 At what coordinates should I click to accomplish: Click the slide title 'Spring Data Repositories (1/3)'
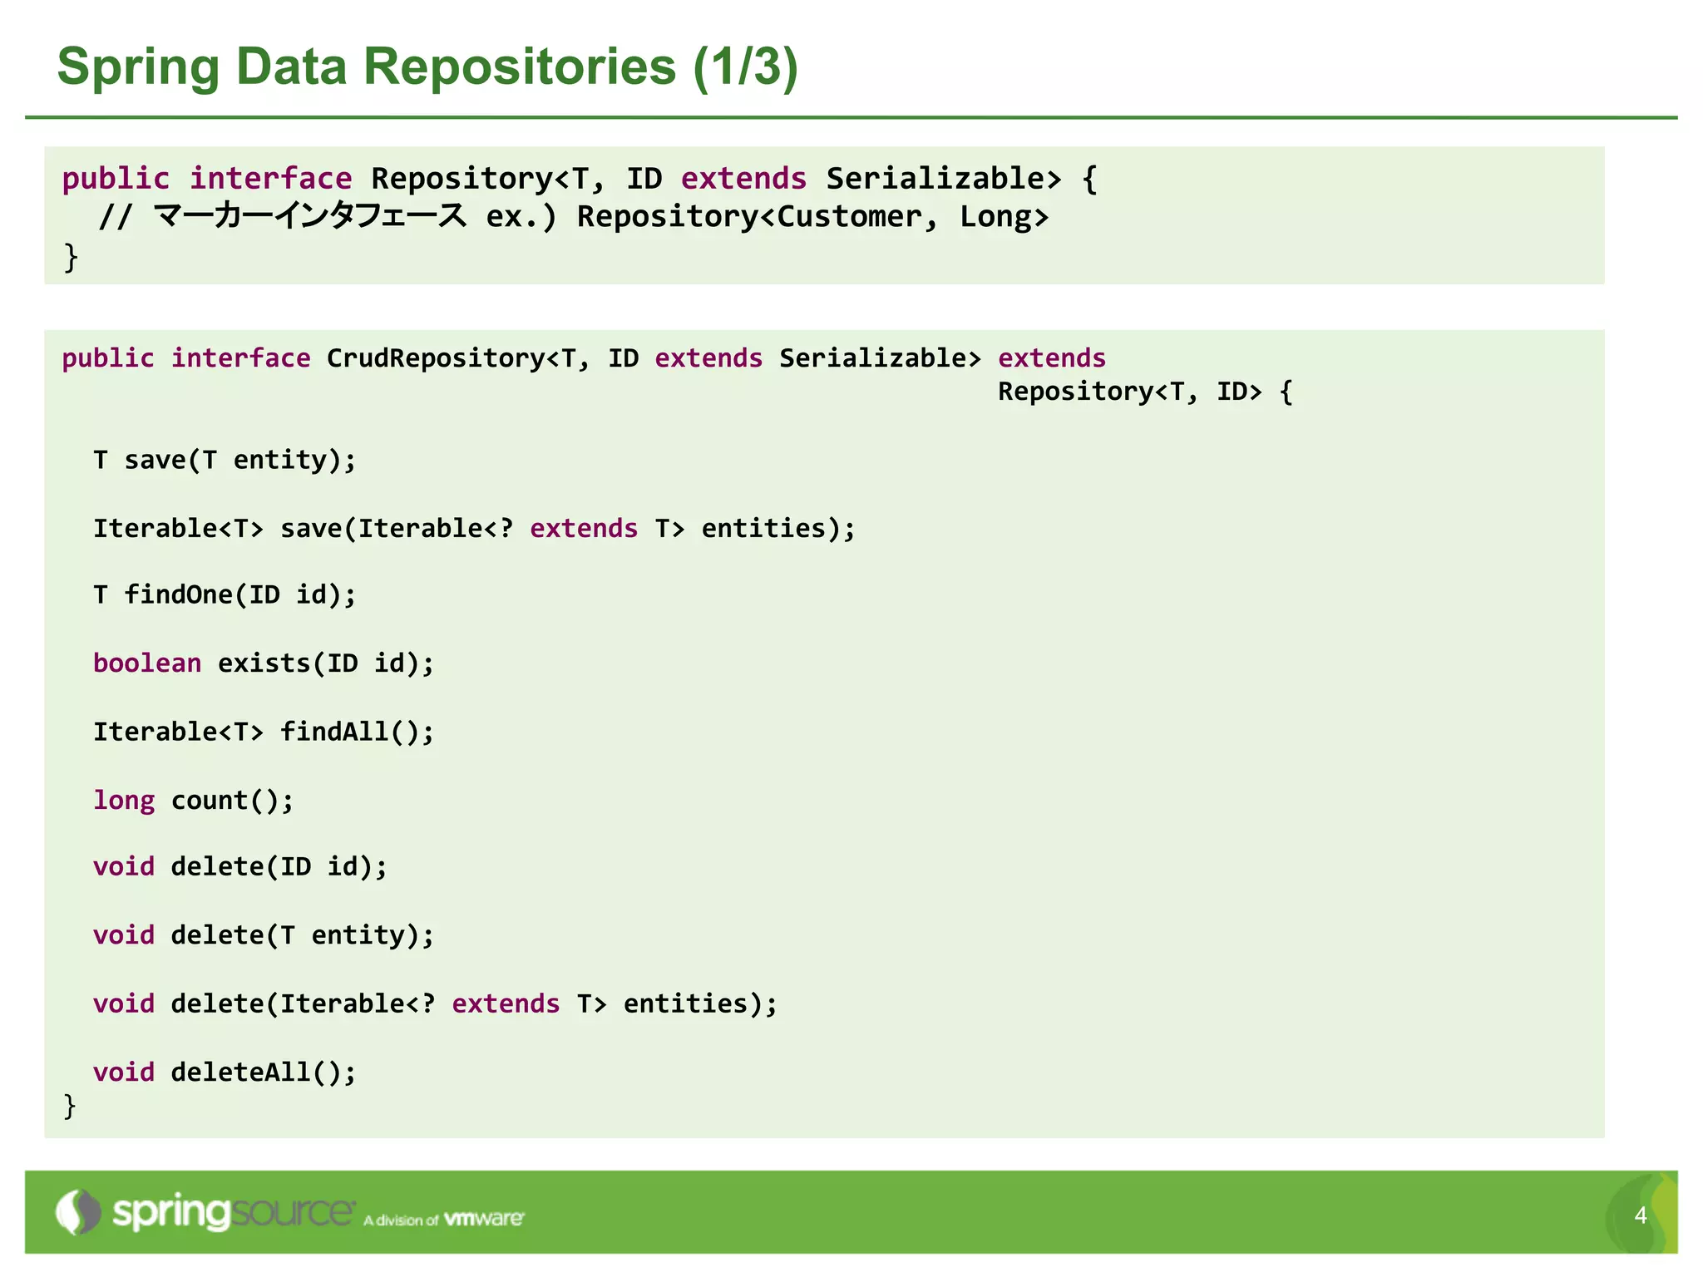tap(427, 67)
